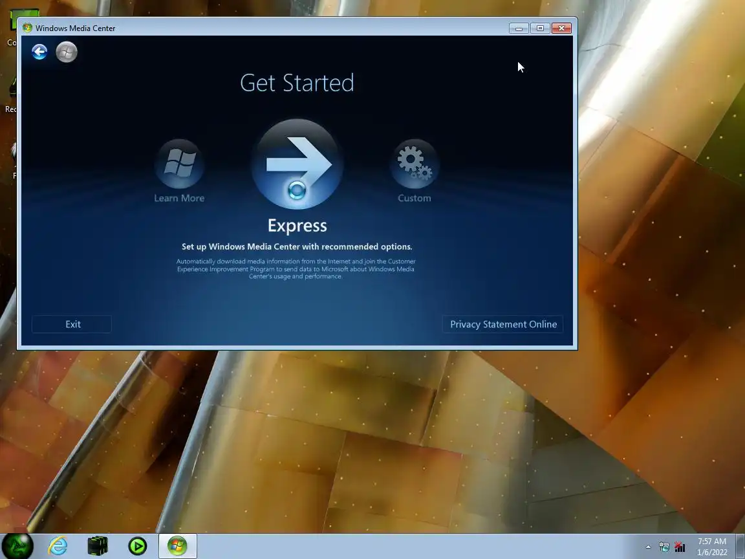Click text 'Set up Windows Media Center with recommended options.'
Image resolution: width=745 pixels, height=559 pixels.
[297, 247]
